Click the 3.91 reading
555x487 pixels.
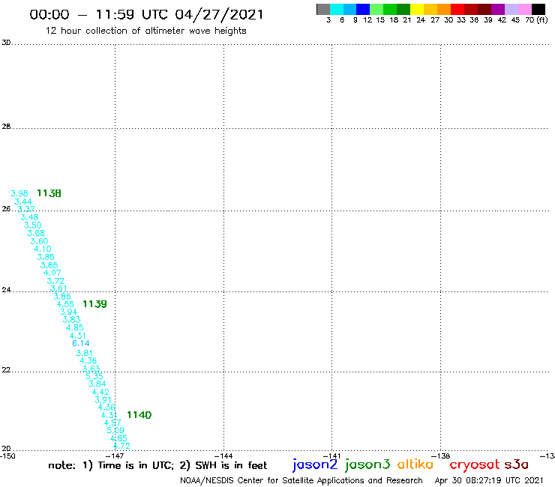(103, 399)
